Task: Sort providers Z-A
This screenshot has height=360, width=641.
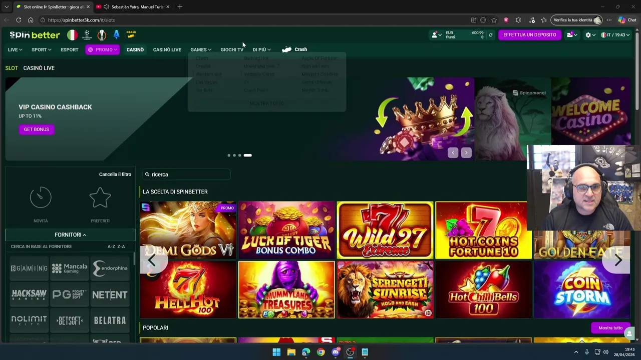Action: point(121,246)
